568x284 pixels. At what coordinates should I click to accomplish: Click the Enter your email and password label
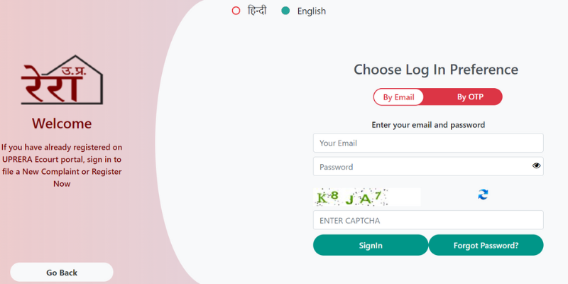point(428,125)
